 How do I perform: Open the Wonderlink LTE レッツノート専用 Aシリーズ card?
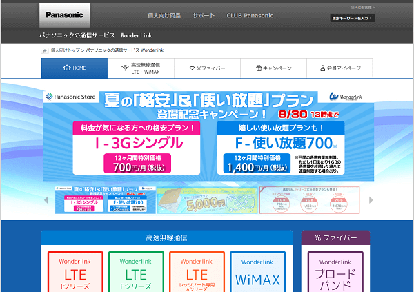[197, 272]
